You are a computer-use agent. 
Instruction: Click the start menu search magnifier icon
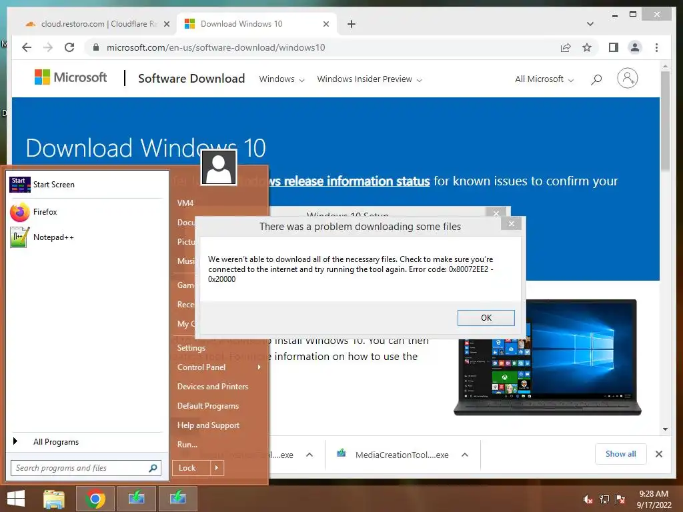153,468
